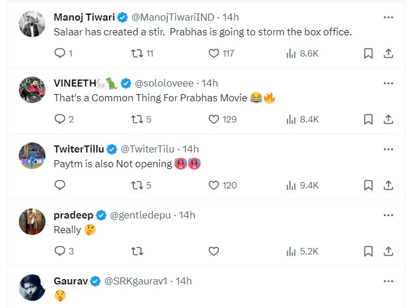
Task: Like VINEETH's tweet about Prabhas Movie
Action: point(214,119)
